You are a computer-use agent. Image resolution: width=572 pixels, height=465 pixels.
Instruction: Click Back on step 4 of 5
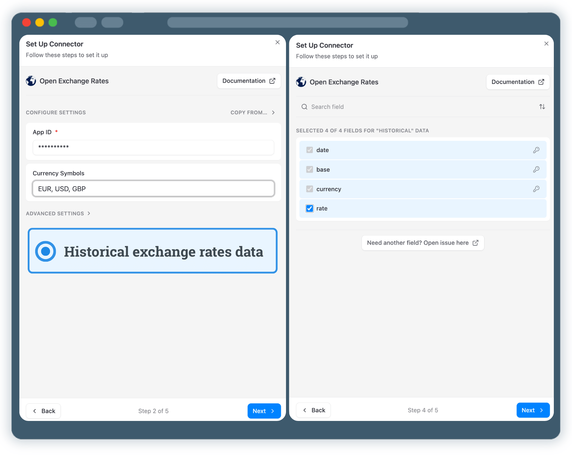click(x=313, y=410)
